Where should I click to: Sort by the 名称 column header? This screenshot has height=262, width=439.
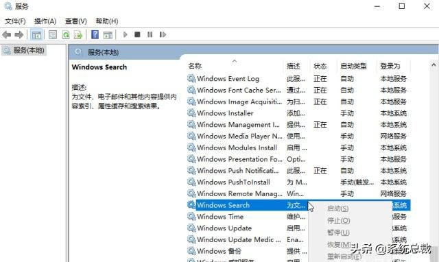pos(195,66)
